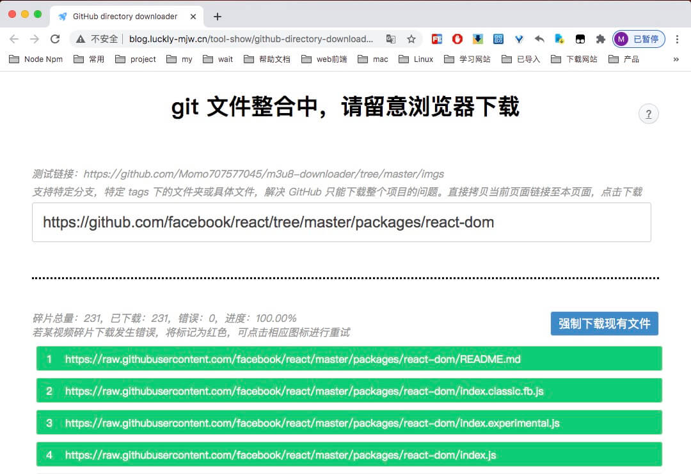Open the web前端 bookmarks folder
The width and height of the screenshot is (691, 474).
coord(324,59)
